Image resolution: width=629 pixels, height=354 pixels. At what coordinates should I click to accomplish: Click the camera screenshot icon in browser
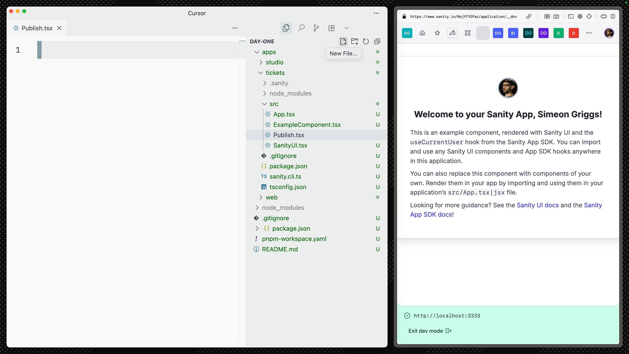tap(556, 17)
